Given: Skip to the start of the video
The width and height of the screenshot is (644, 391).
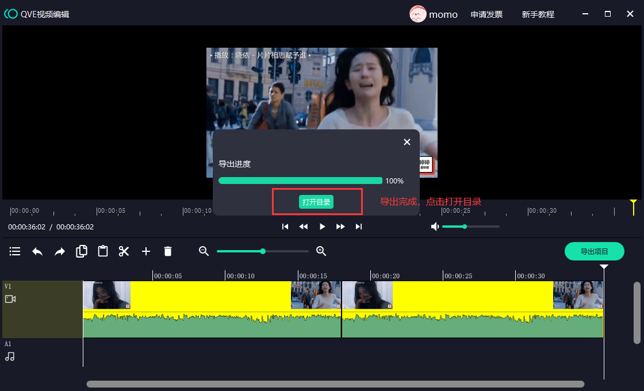Looking at the screenshot, I should pyautogui.click(x=285, y=227).
